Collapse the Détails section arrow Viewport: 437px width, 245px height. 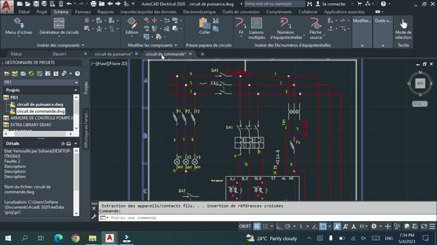(76, 144)
